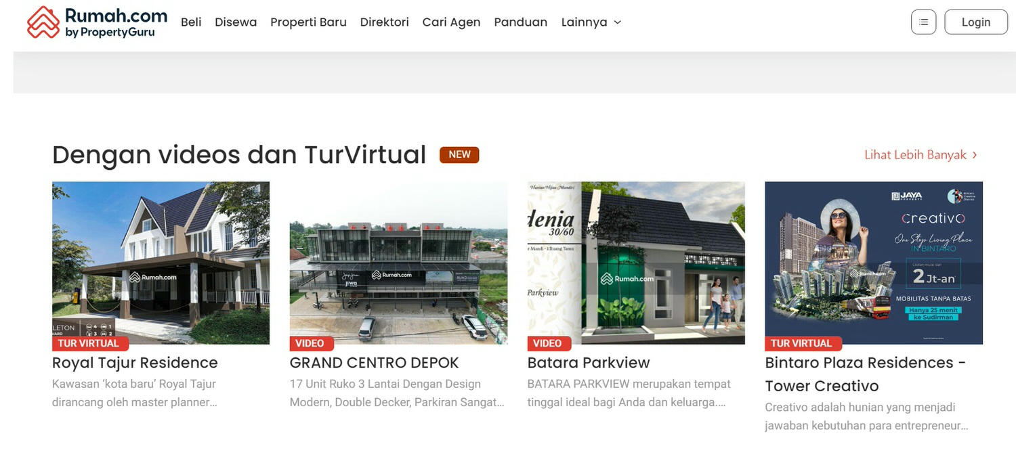This screenshot has width=1016, height=461.
Task: Expand the Lainnya dropdown menu
Action: pos(591,22)
